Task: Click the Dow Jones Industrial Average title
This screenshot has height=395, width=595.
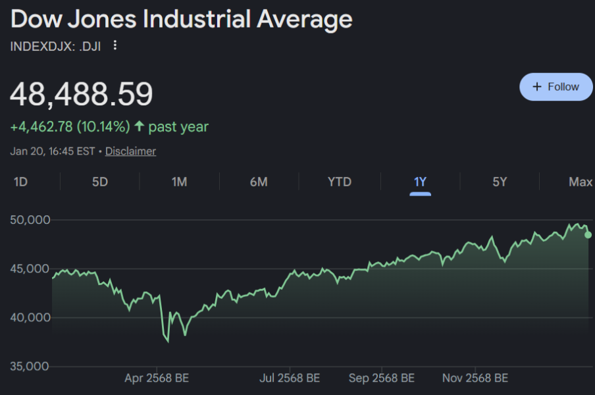Action: pos(182,19)
